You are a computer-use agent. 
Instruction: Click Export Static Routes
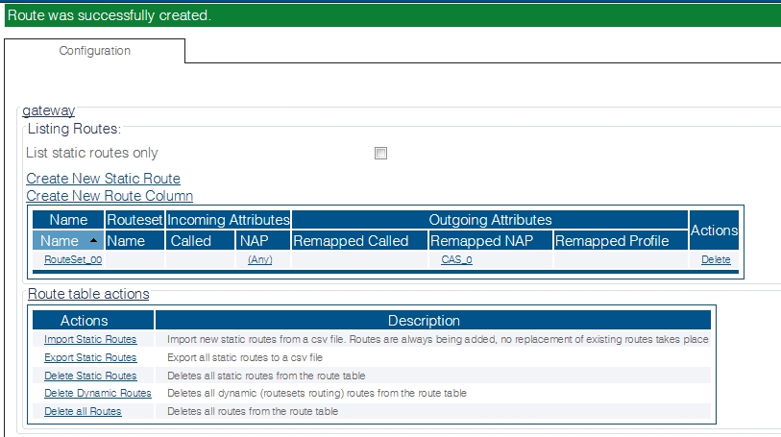(90, 357)
